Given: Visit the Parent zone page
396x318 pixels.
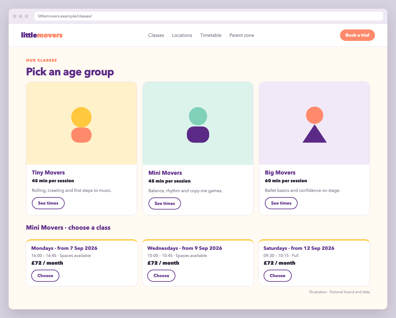Looking at the screenshot, I should pos(242,35).
